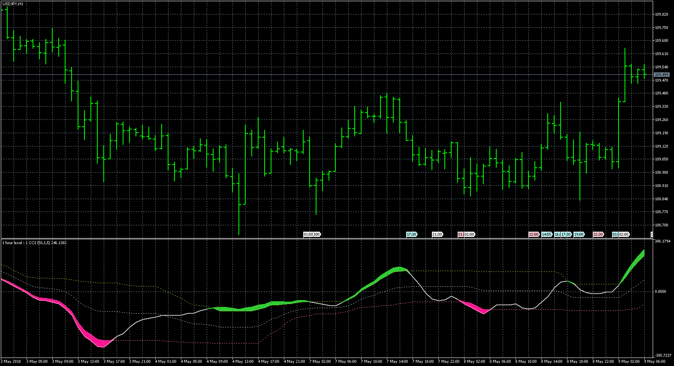Click the -385.7237 indicator scale minimum

coord(662,356)
